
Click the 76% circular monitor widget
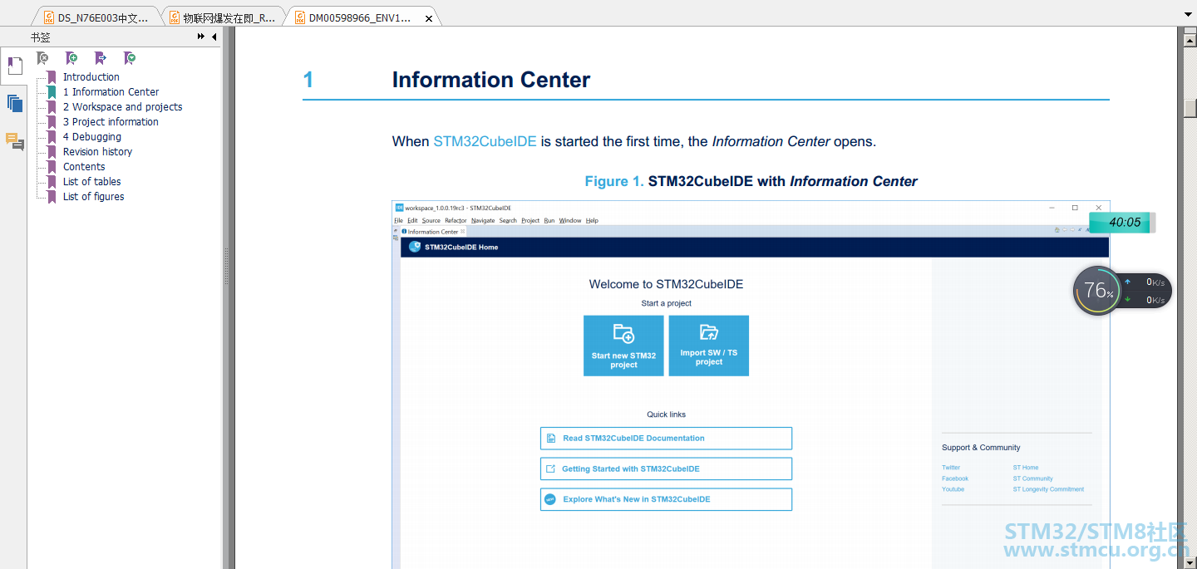coord(1097,291)
